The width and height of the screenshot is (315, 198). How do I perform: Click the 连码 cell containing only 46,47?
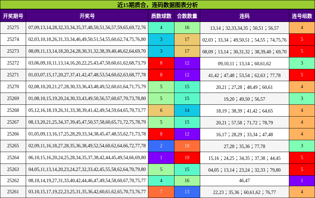244,181
